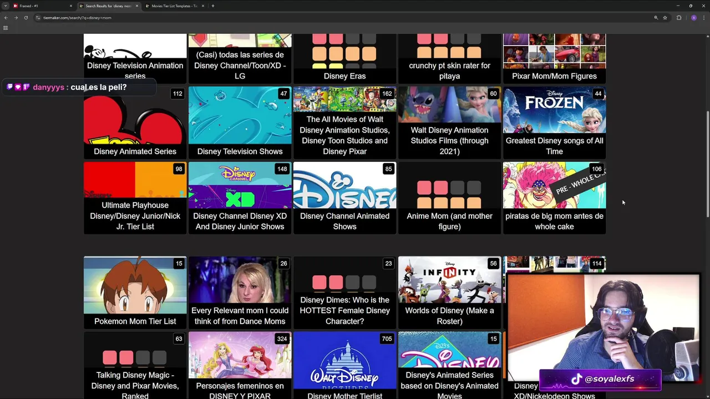
Task: Open the 'Pokemon Mom Tier List' template
Action: pyautogui.click(x=135, y=293)
